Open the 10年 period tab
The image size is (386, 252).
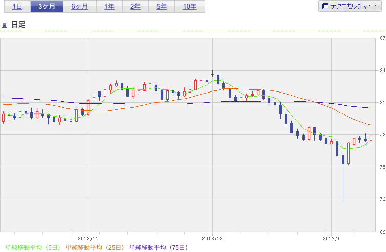pos(190,6)
